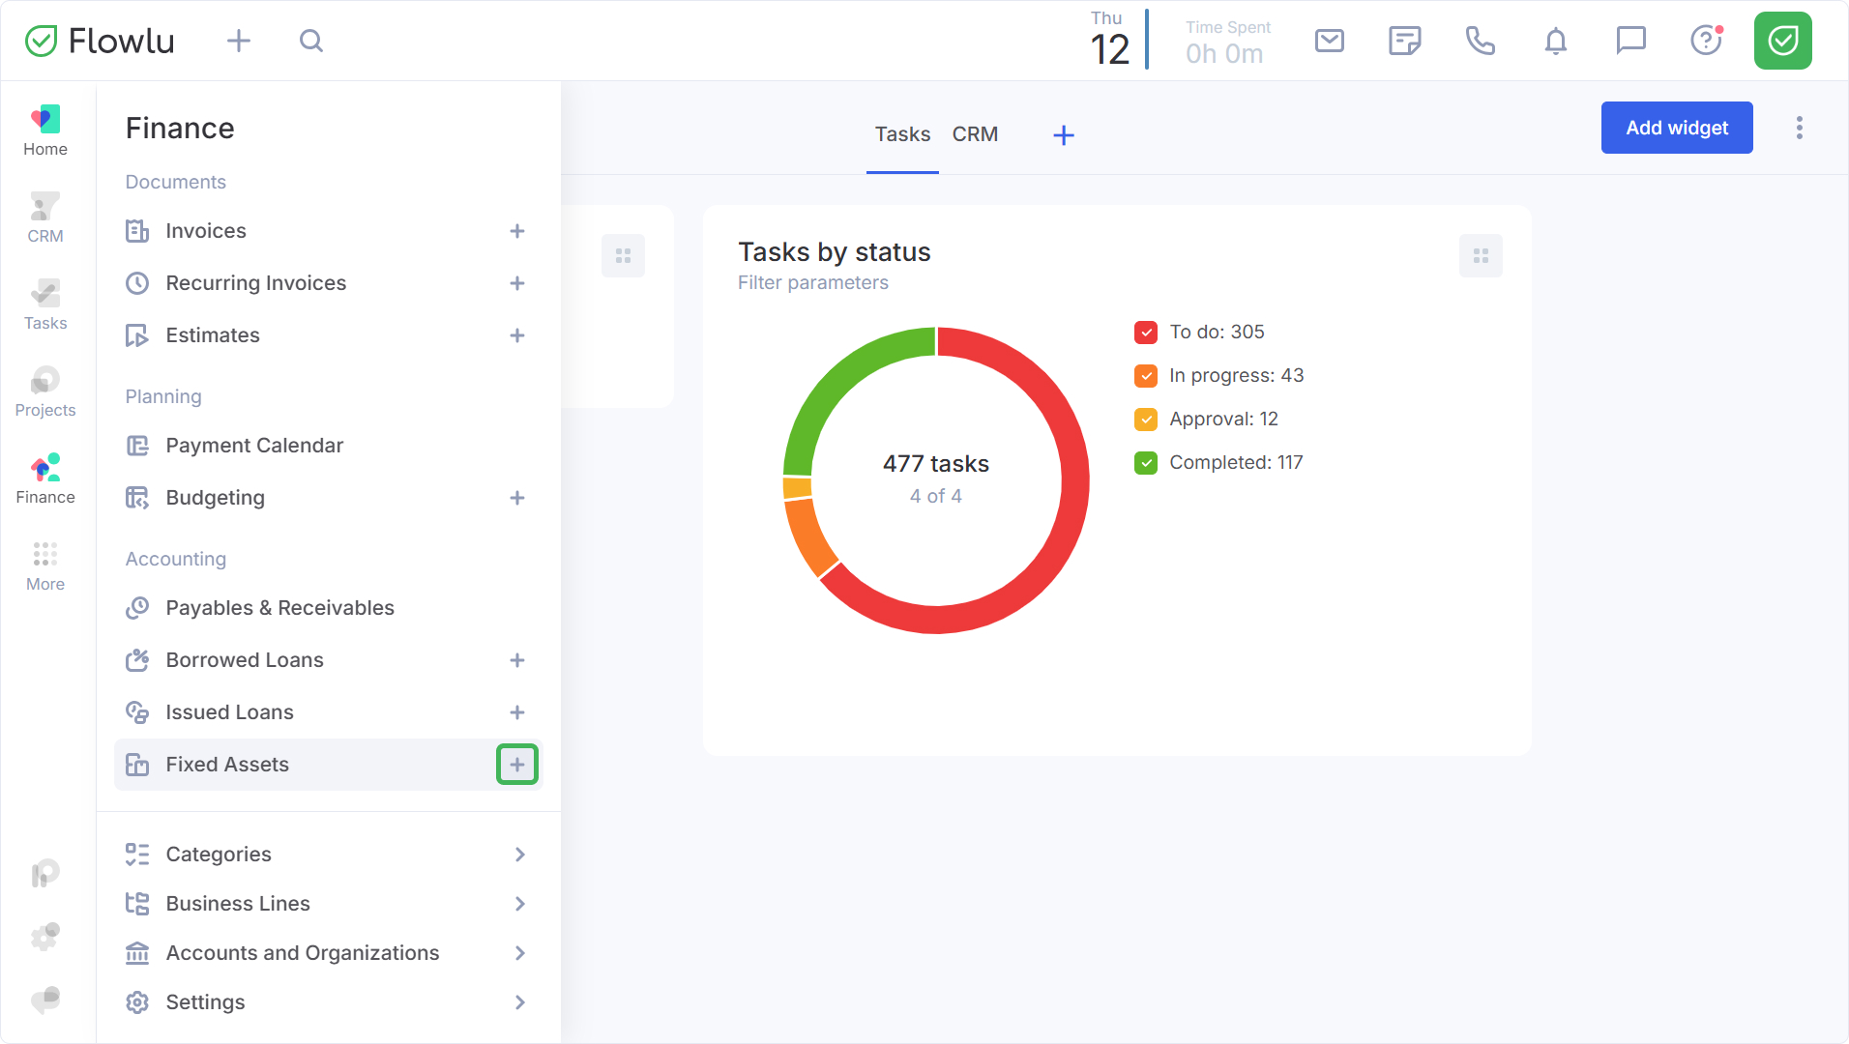Expand the Finance Settings submenu
This screenshot has width=1849, height=1044.
pos(520,1002)
